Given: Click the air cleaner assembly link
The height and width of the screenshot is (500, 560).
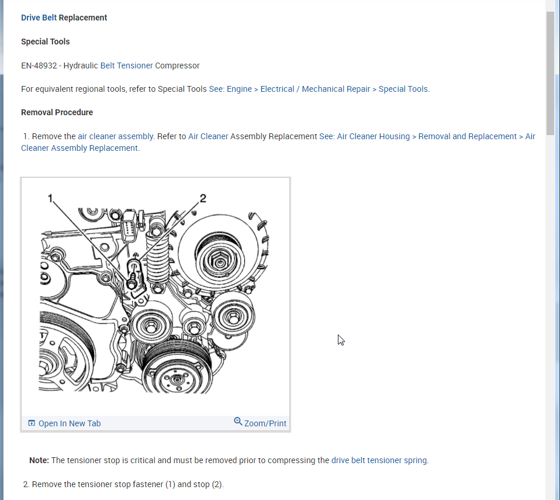Looking at the screenshot, I should tap(116, 136).
